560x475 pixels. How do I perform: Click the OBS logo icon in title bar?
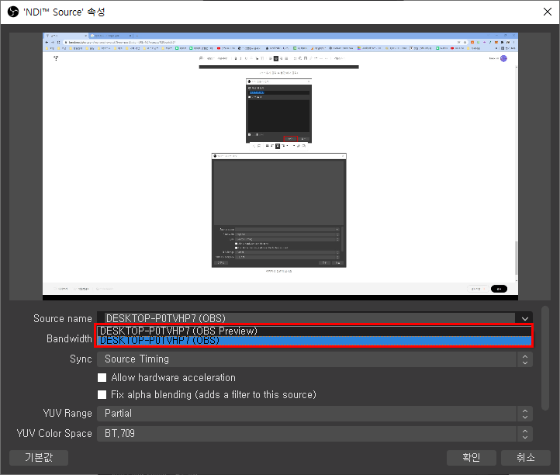[x=13, y=12]
